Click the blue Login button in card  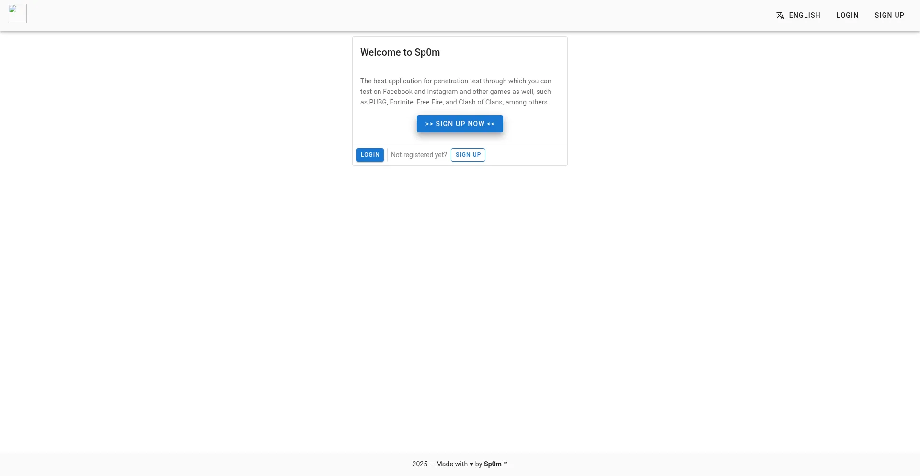[x=370, y=155]
